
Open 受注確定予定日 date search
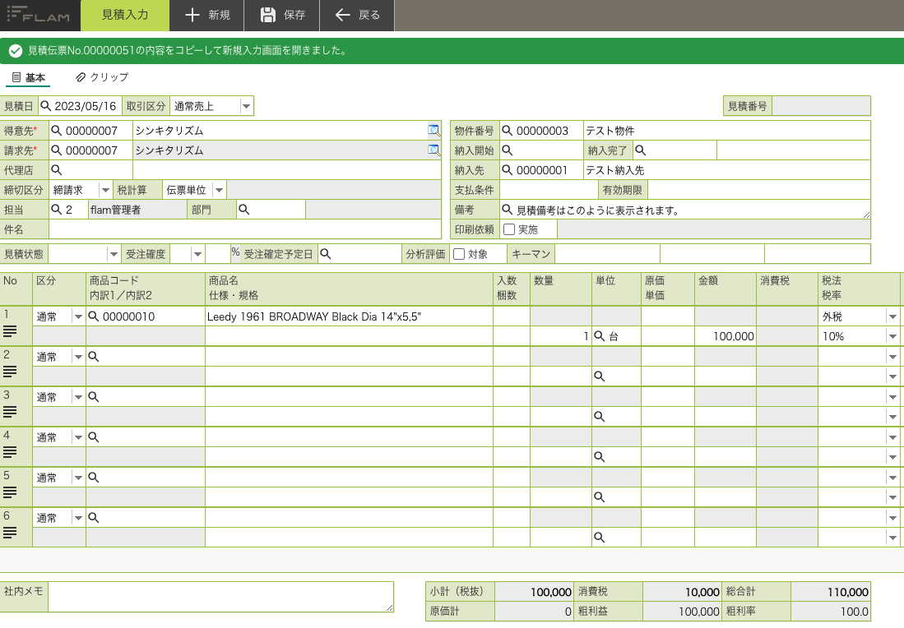[325, 254]
